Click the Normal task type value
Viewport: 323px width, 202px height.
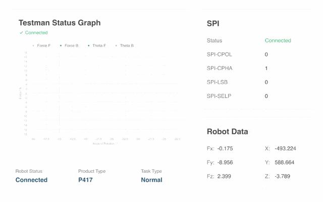click(x=151, y=180)
